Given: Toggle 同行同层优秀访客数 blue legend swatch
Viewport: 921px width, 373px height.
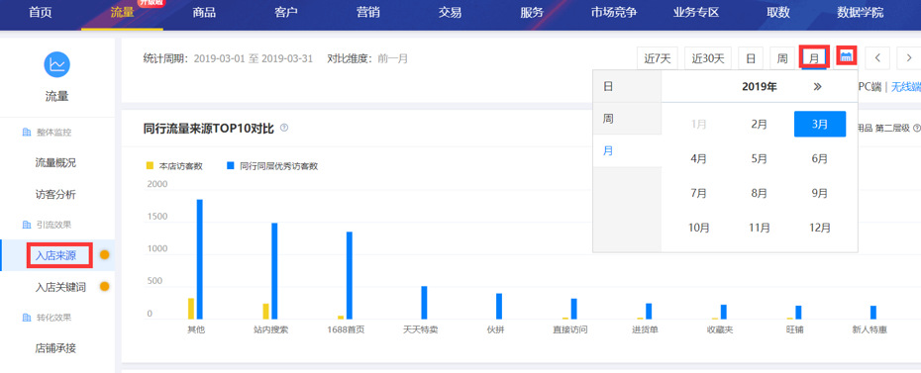Looking at the screenshot, I should [230, 166].
